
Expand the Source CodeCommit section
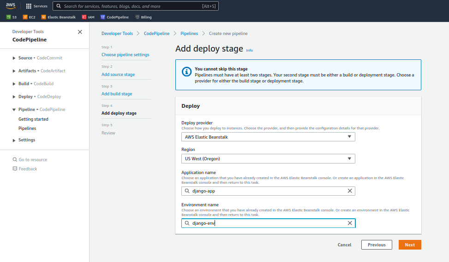tap(14, 58)
